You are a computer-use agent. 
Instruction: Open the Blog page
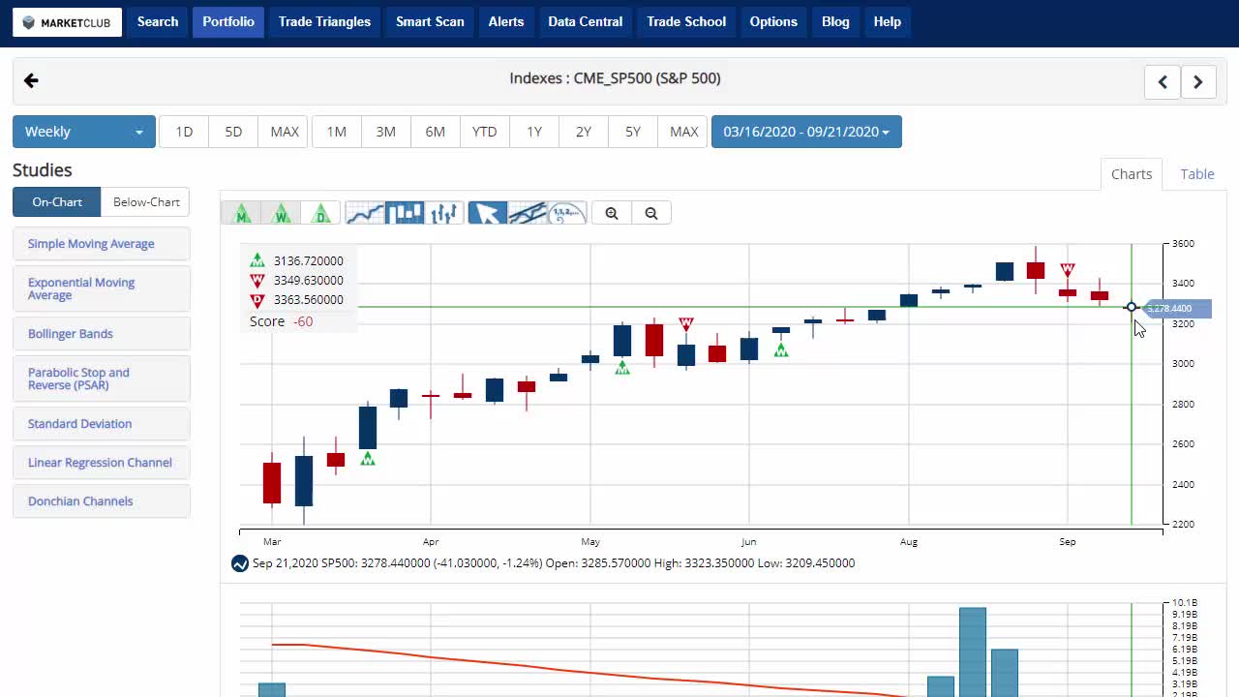pos(835,21)
